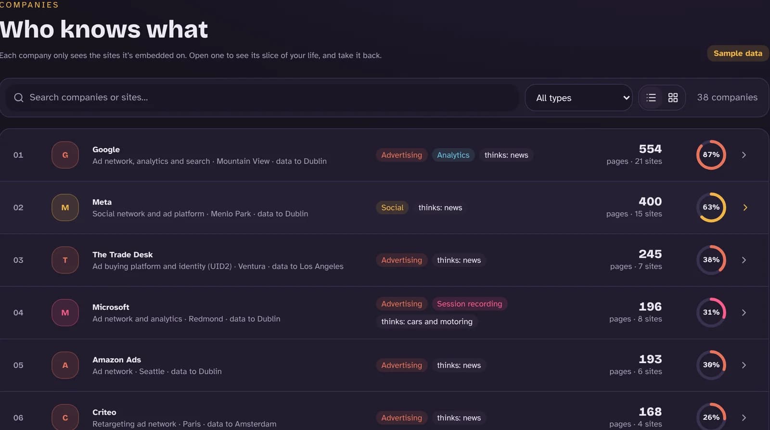Expand the Google row chevron

point(744,155)
